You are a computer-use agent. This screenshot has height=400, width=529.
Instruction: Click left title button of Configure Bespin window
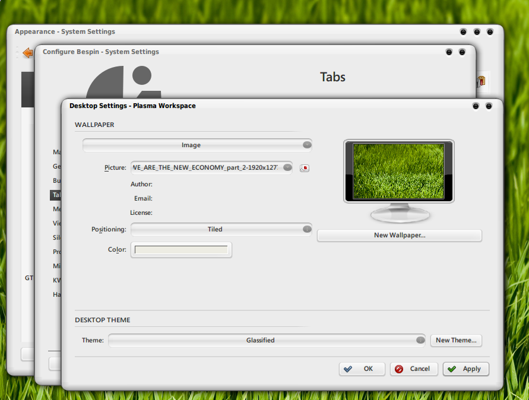(x=449, y=52)
